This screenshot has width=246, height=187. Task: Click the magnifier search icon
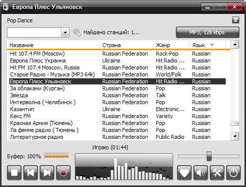click(x=77, y=32)
